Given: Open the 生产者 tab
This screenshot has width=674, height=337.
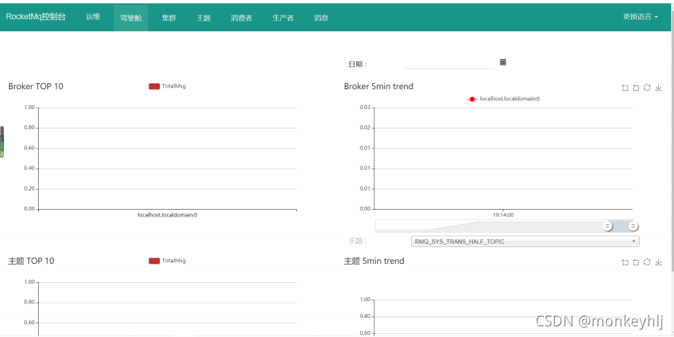Looking at the screenshot, I should tap(283, 18).
